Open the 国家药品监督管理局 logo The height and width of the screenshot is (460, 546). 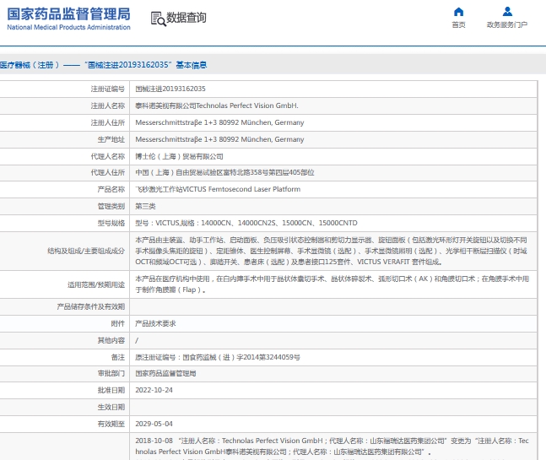coord(68,19)
